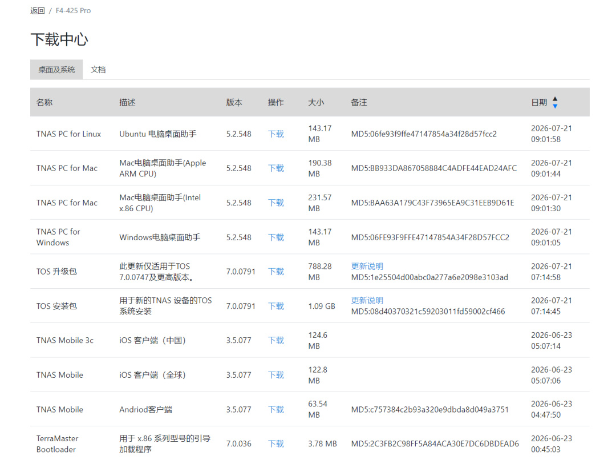Click the 名称 column header

pos(44,103)
